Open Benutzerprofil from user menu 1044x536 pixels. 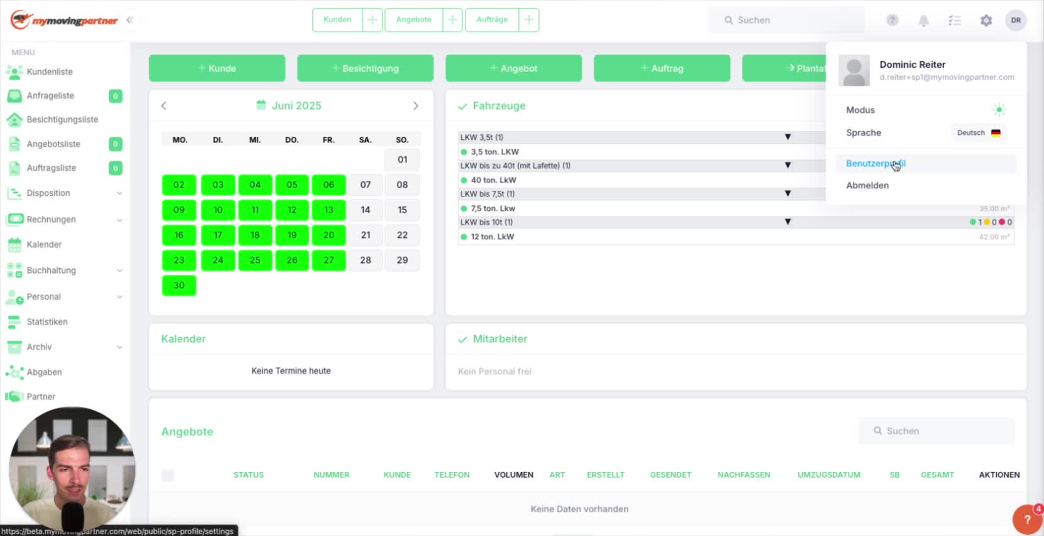click(x=926, y=164)
